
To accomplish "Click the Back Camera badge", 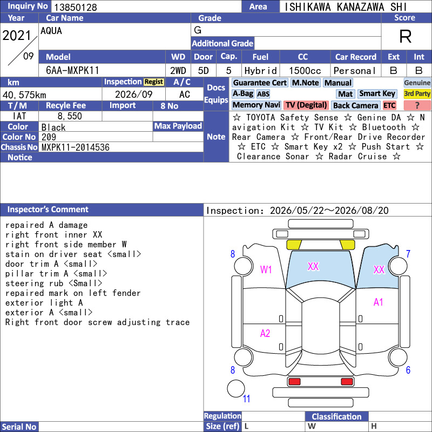I will point(356,105).
